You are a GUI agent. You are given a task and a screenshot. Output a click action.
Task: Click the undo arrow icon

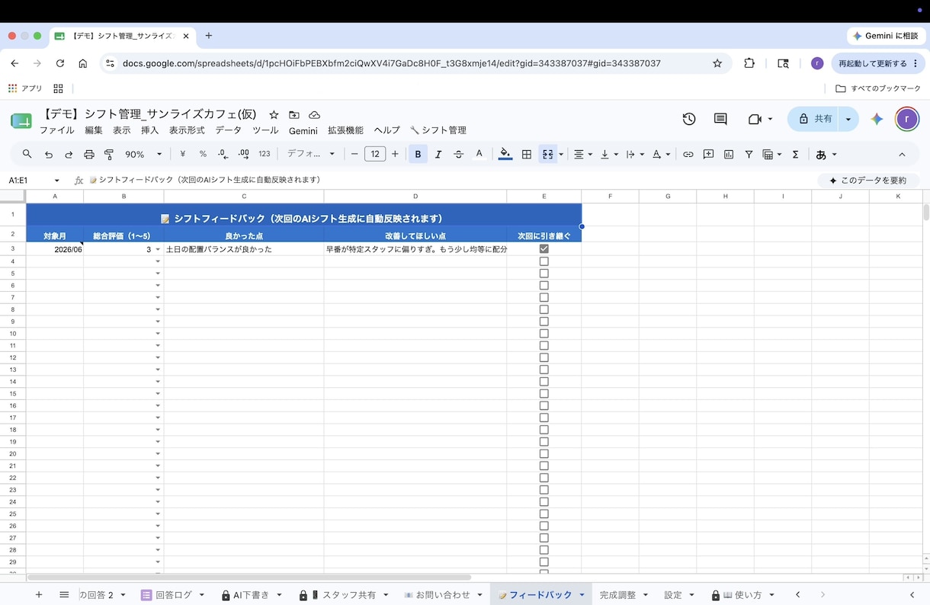[49, 154]
